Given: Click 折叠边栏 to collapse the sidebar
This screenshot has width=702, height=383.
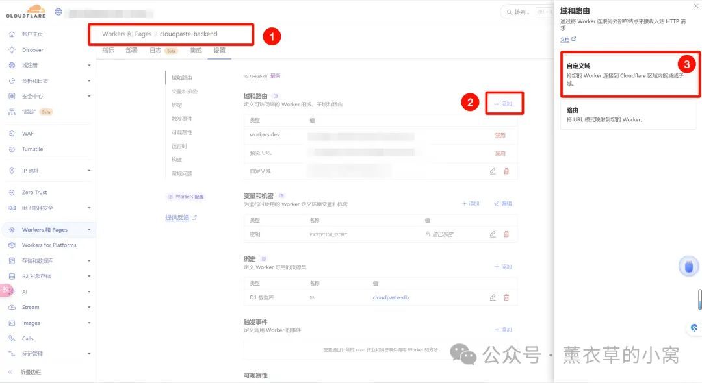Looking at the screenshot, I should 25,372.
